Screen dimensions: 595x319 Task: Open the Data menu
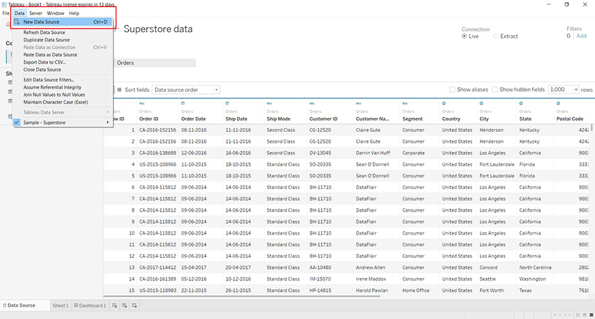pyautogui.click(x=19, y=13)
